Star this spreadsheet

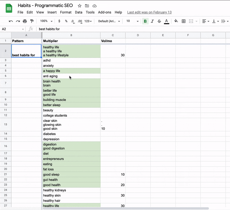click(x=80, y=6)
